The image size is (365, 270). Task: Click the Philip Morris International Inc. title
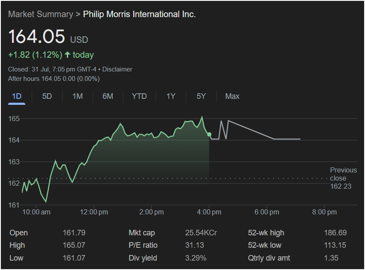(139, 14)
